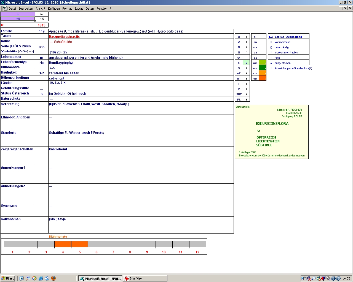Launch Firefox from the quick launch bar

54,278
